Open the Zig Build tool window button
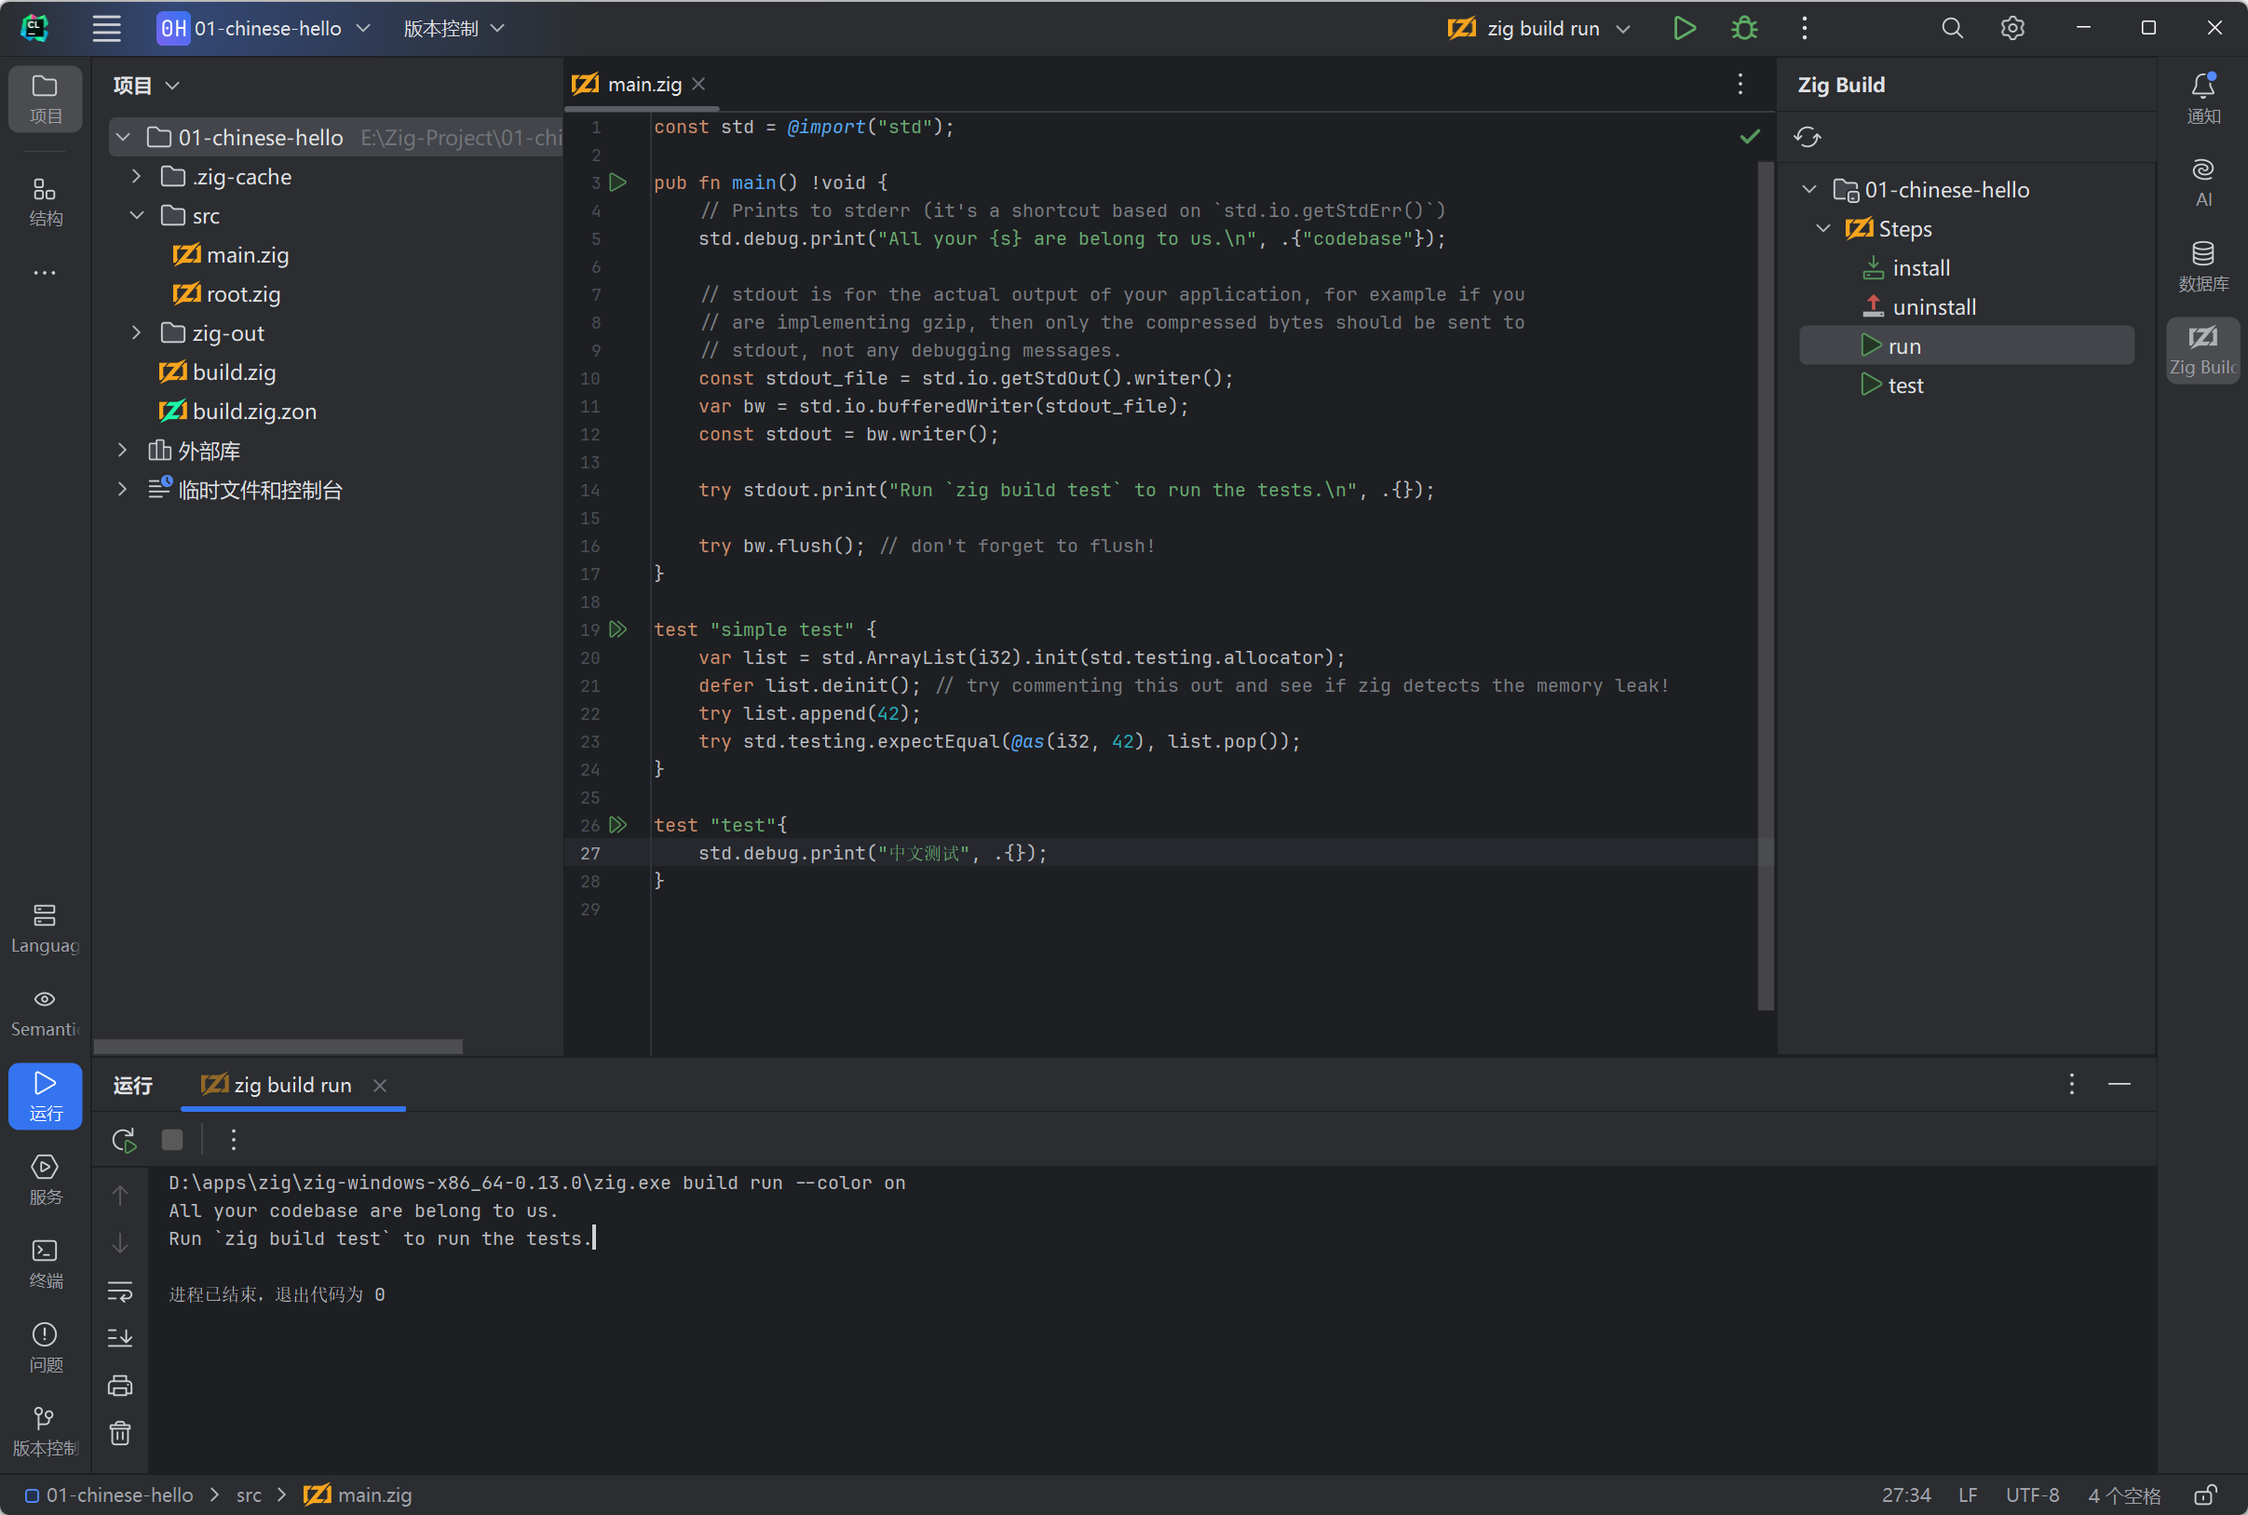Image resolution: width=2248 pixels, height=1515 pixels. coord(2201,349)
